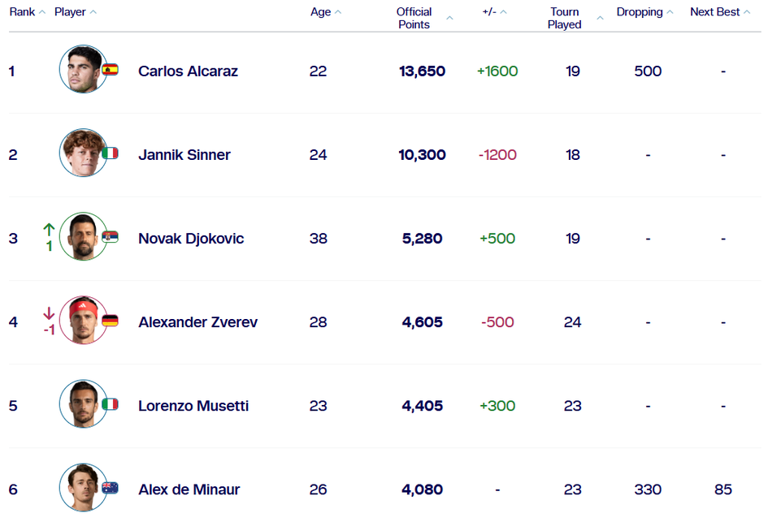Open Alex de Minaur's profile link

(x=189, y=489)
